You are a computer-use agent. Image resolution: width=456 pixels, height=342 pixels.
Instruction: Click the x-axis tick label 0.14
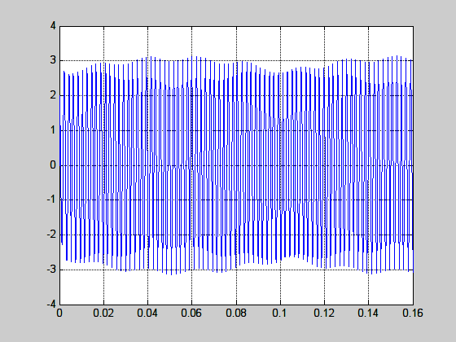(x=368, y=313)
